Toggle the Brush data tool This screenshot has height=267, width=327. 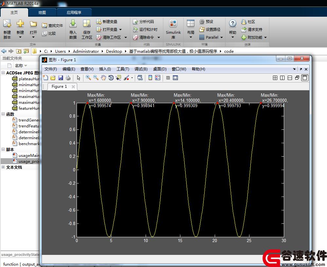pos(126,78)
